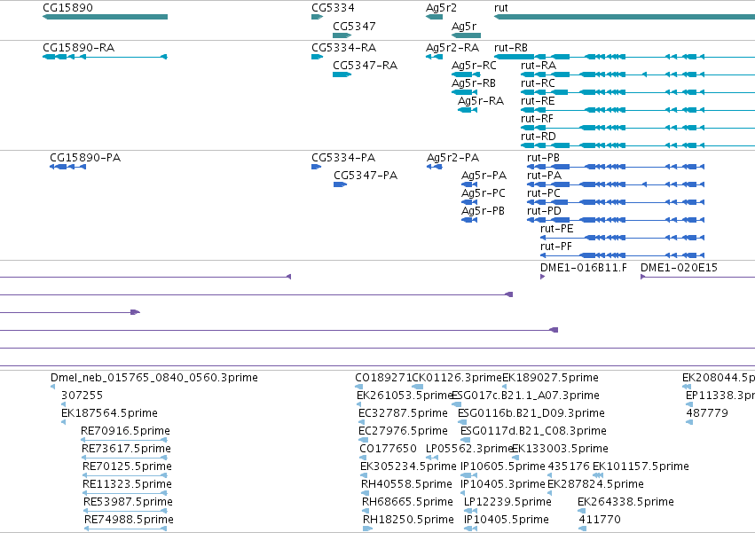Click the EK305234.5prime EST label
Image resolution: width=755 pixels, height=533 pixels.
click(408, 467)
